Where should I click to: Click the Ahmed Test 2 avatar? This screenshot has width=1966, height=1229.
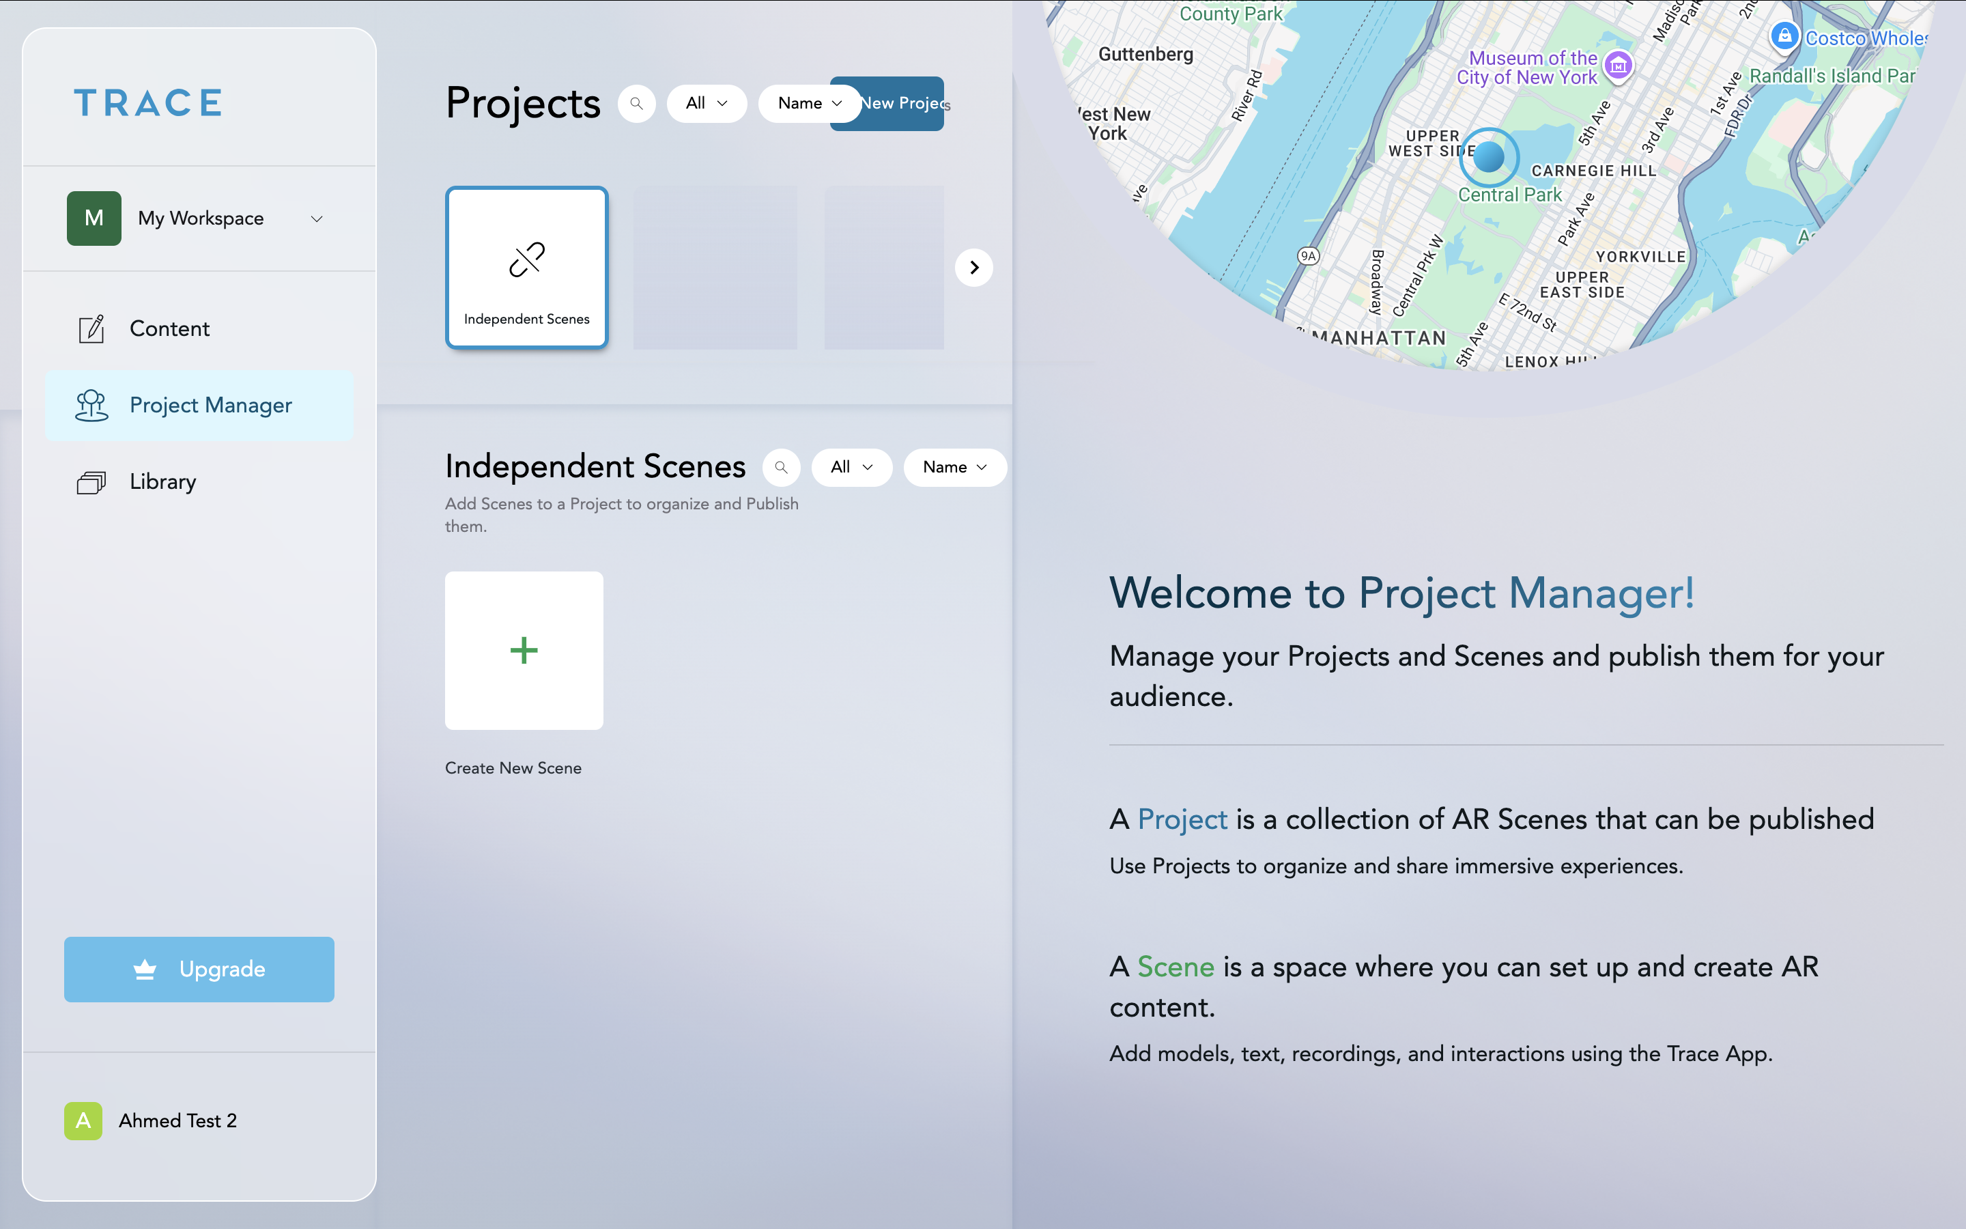84,1121
